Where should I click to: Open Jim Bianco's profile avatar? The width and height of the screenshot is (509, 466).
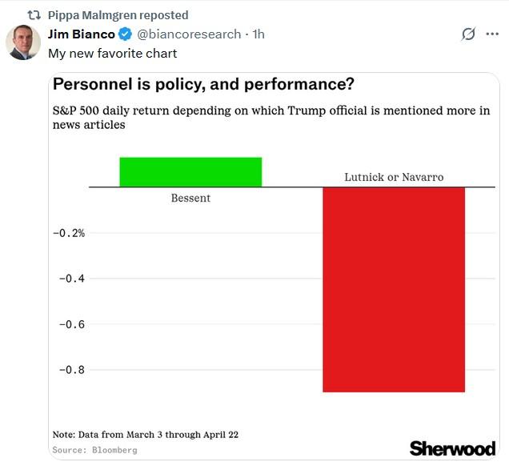point(23,42)
